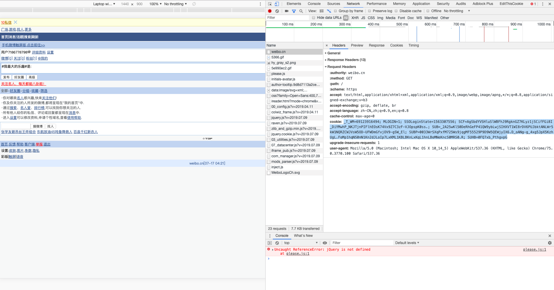The image size is (554, 290).
Task: Close the console drawer
Action: click(x=550, y=236)
